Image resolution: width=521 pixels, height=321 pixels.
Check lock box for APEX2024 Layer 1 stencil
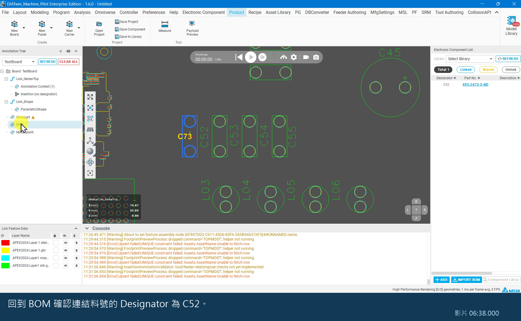(x=56, y=243)
